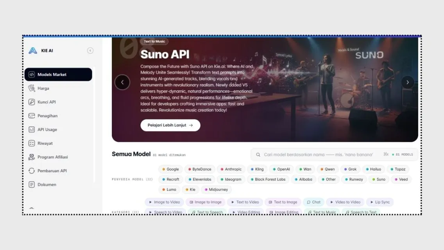Choose Text to Video category

tap(245, 202)
